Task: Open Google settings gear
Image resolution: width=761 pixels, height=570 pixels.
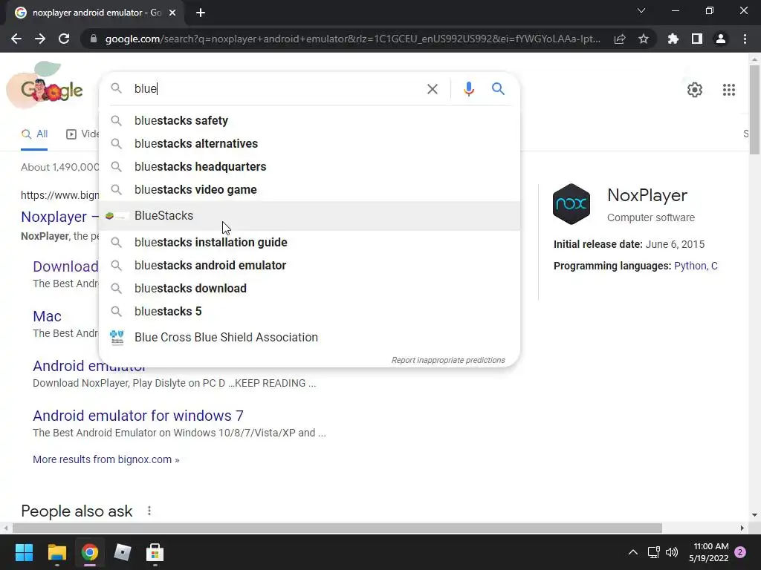Action: [x=695, y=90]
